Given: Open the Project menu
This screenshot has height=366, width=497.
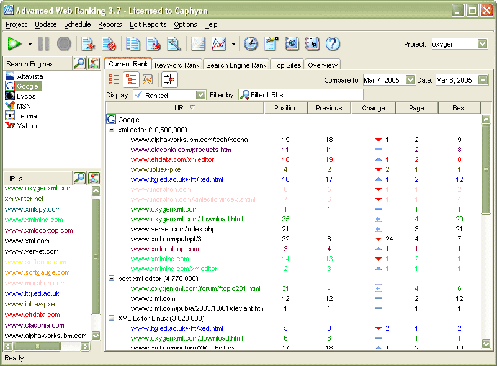Looking at the screenshot, I should pyautogui.click(x=16, y=24).
